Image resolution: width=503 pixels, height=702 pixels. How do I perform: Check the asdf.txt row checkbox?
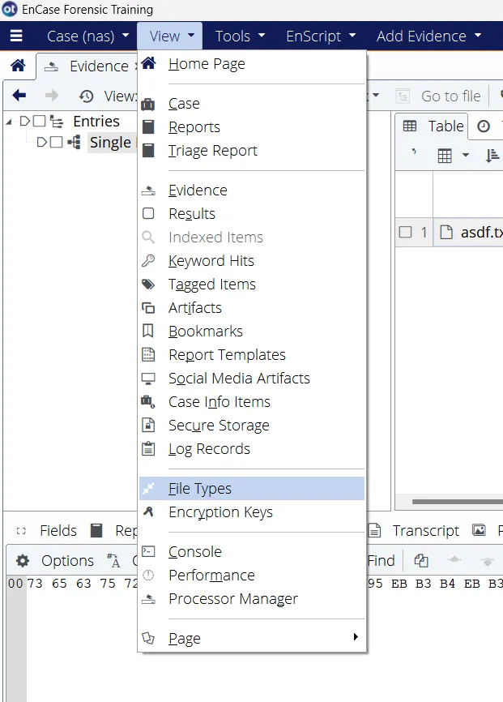(x=405, y=232)
